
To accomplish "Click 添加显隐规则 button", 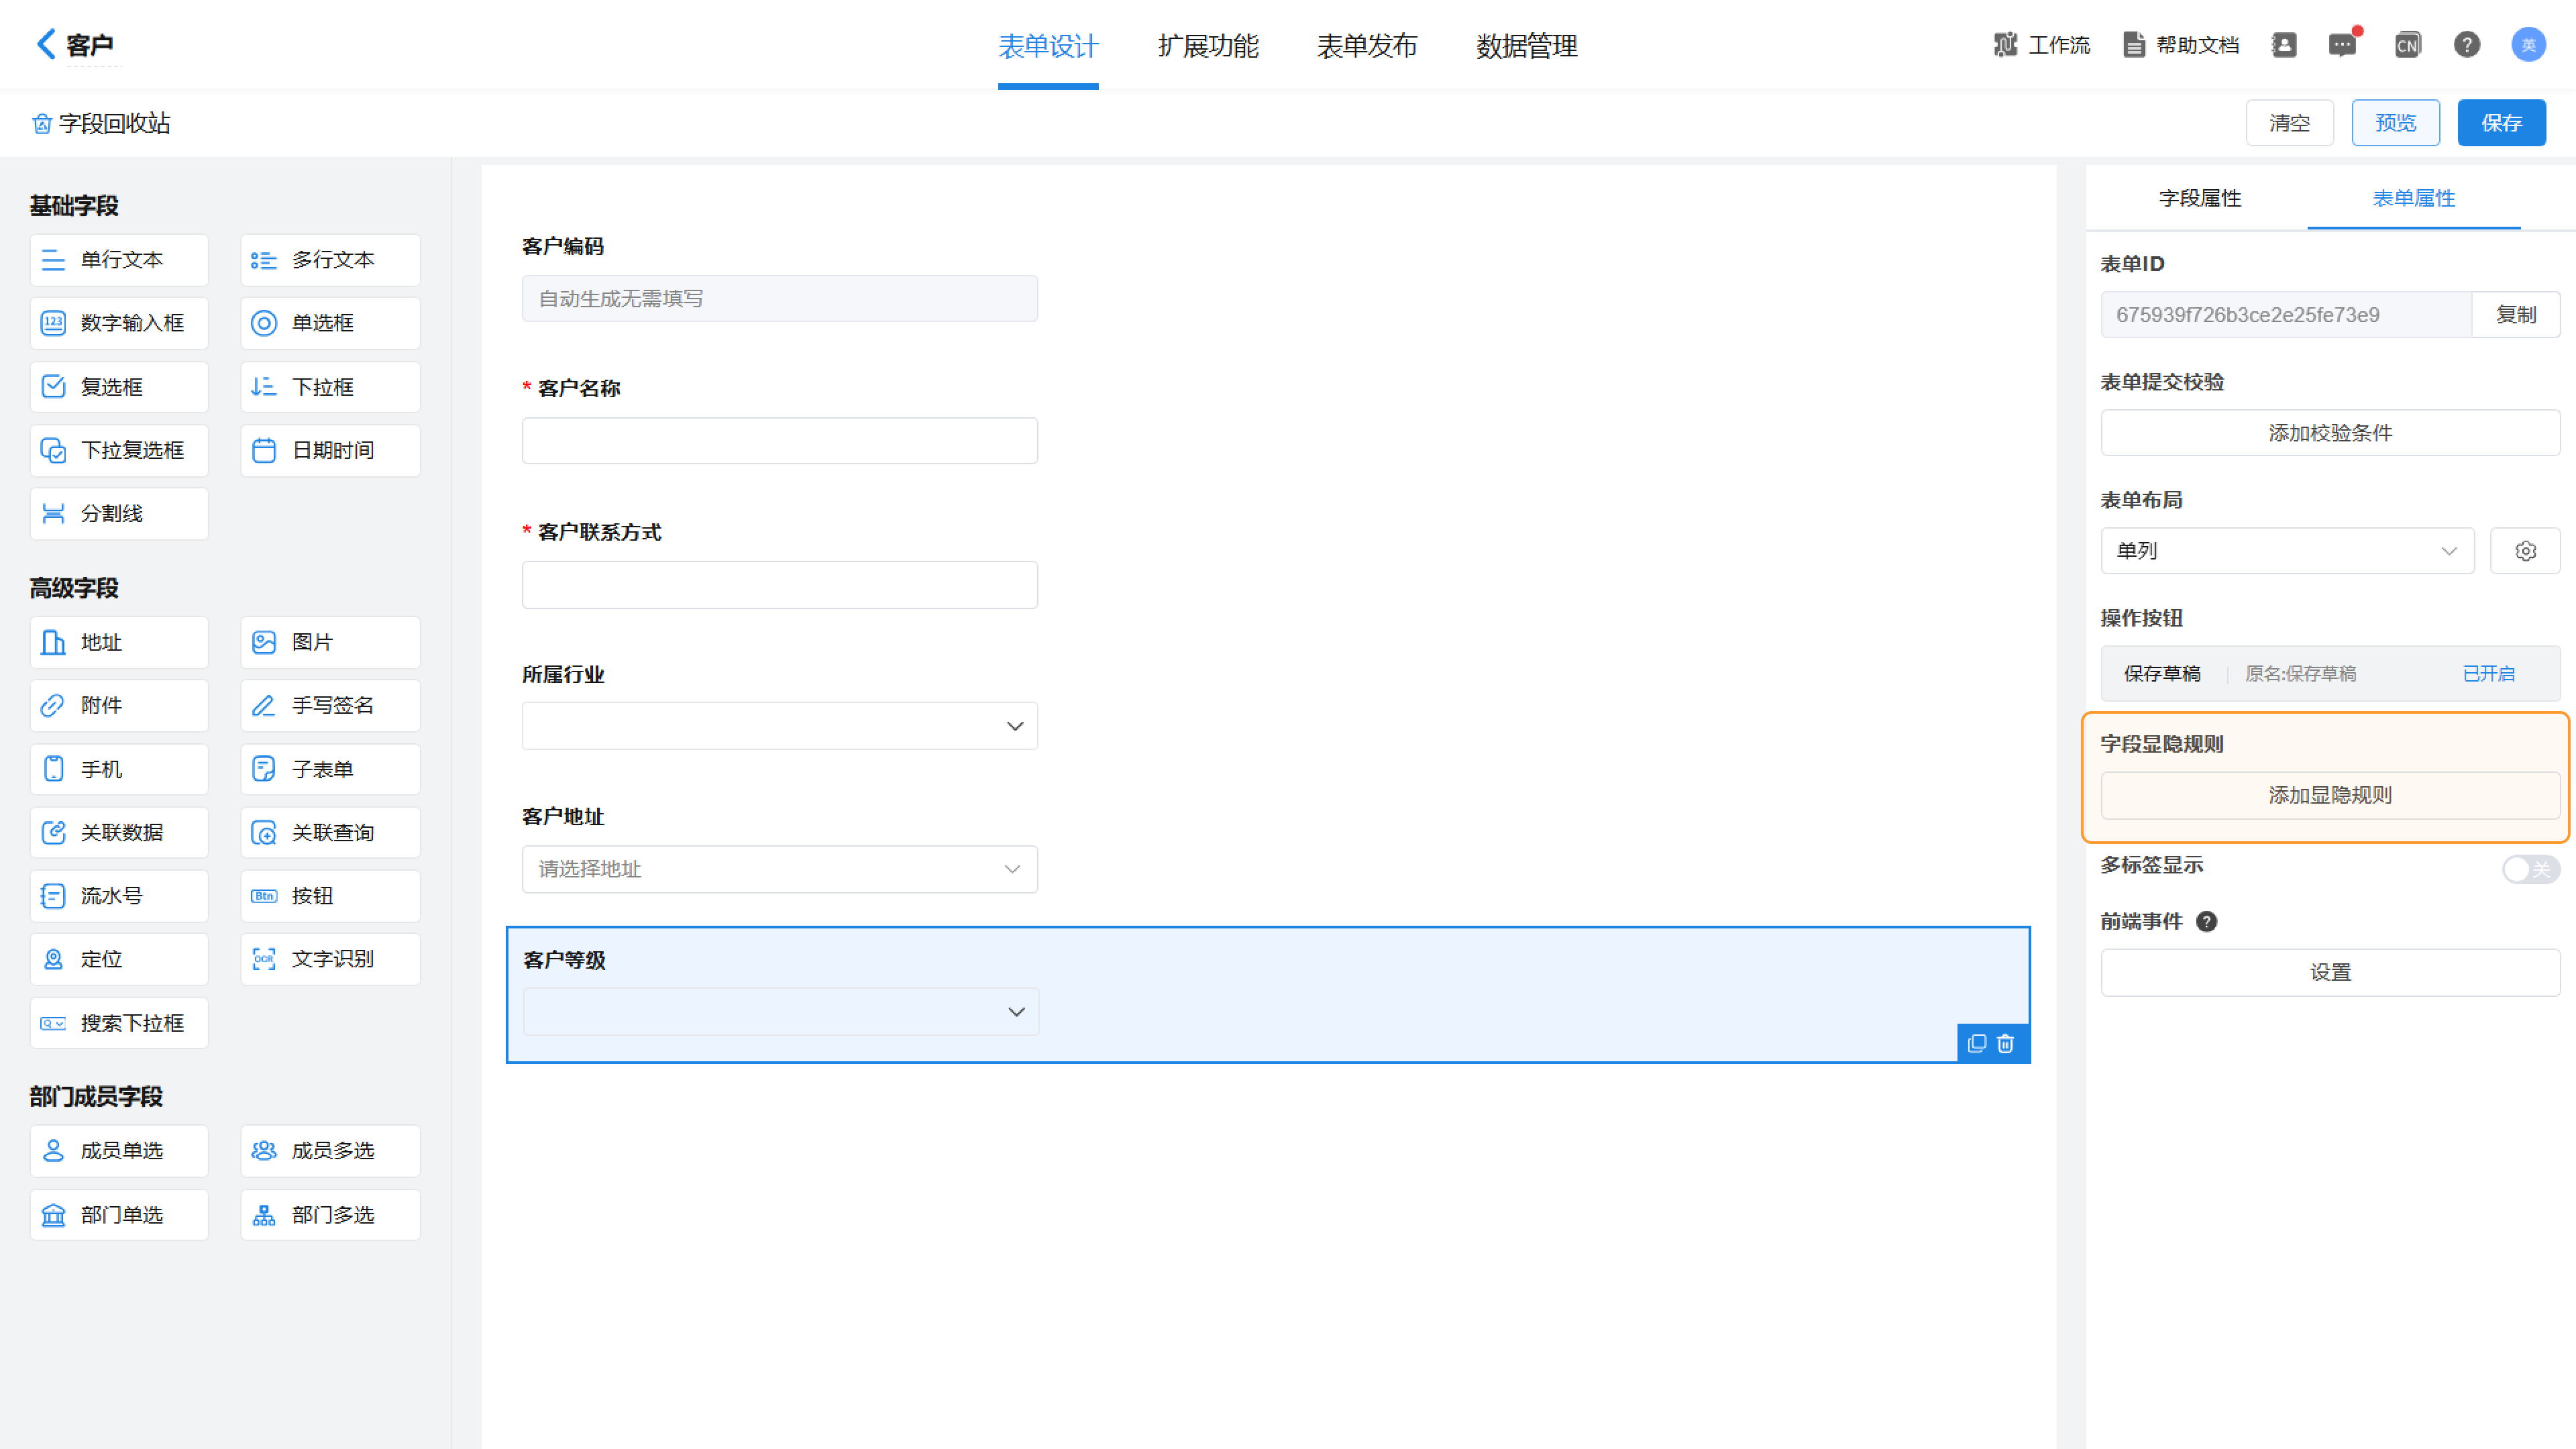I will [x=2330, y=795].
